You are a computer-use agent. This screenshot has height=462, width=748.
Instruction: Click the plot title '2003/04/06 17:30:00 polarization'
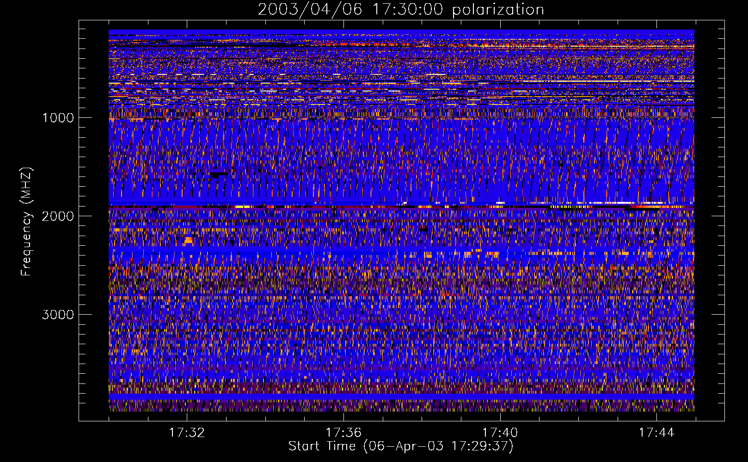pos(401,10)
